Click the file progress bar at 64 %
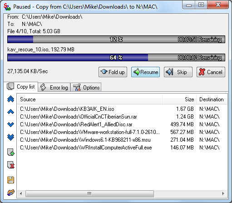This screenshot has width=232, height=203. [116, 58]
